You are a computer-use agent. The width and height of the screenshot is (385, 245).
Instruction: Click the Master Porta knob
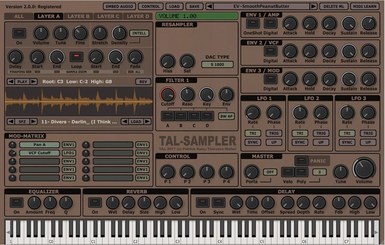tap(251, 172)
